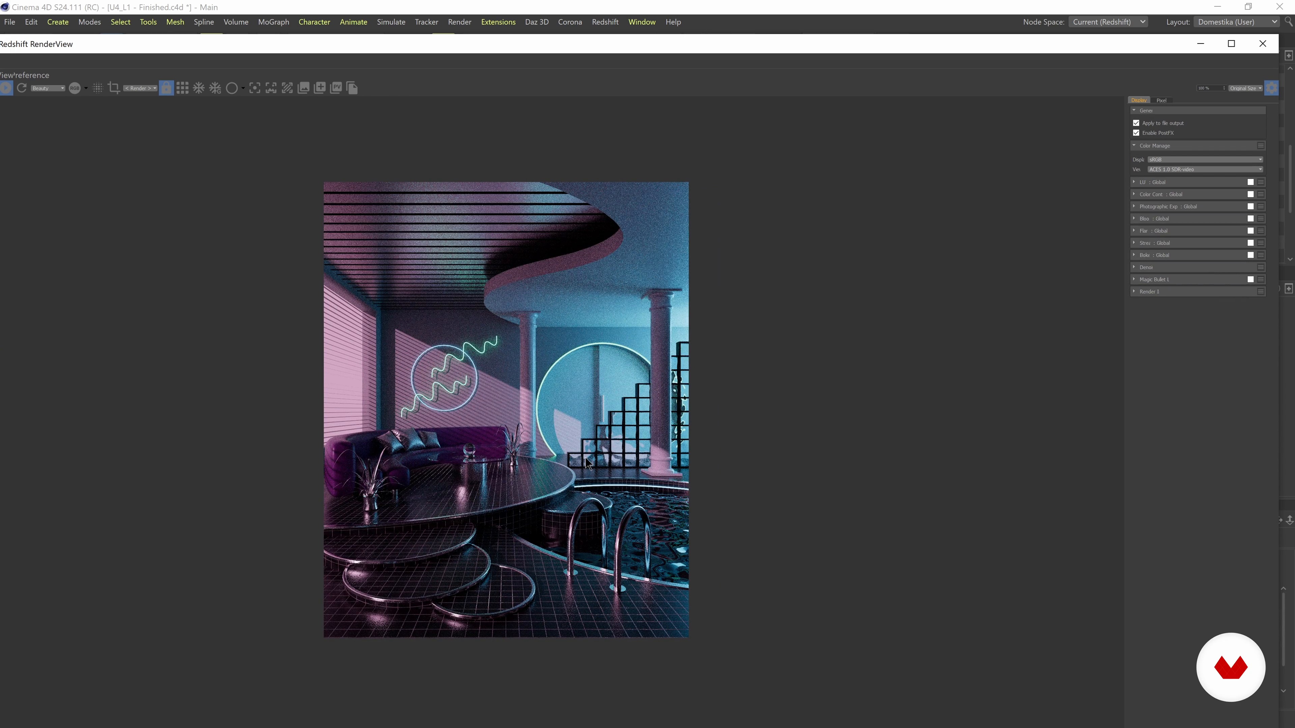
Task: Activate the crop render region icon
Action: (x=114, y=88)
